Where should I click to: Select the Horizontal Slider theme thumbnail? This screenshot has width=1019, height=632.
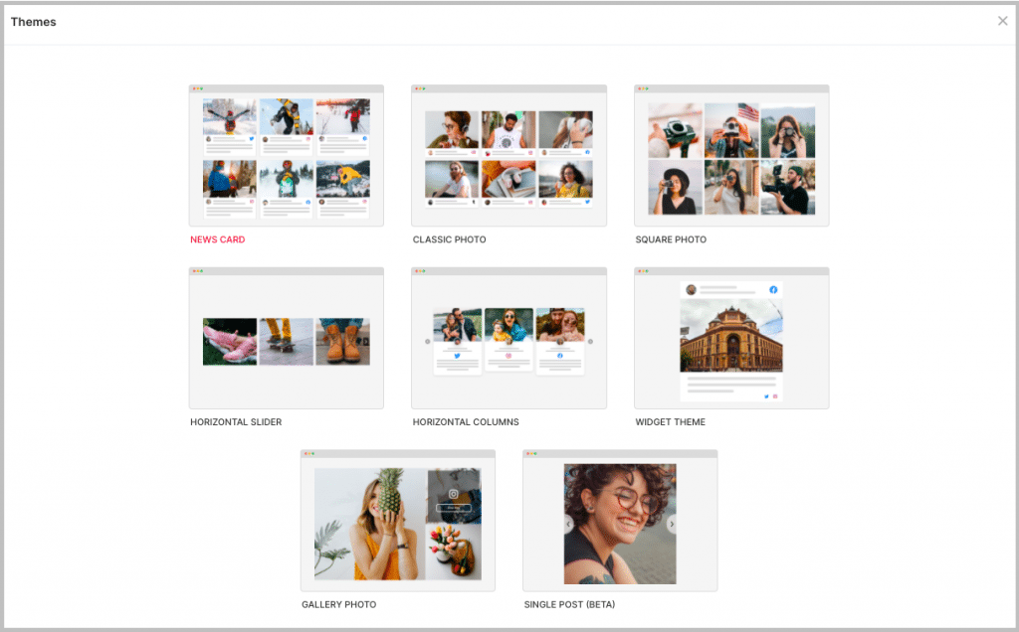click(x=286, y=339)
